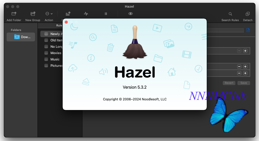Open the activity pulse monitor icon
The image size is (259, 141).
(86, 14)
